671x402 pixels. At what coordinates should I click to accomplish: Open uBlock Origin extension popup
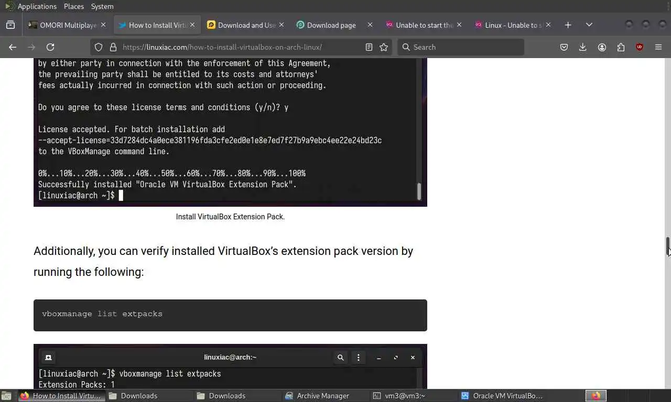coord(640,47)
